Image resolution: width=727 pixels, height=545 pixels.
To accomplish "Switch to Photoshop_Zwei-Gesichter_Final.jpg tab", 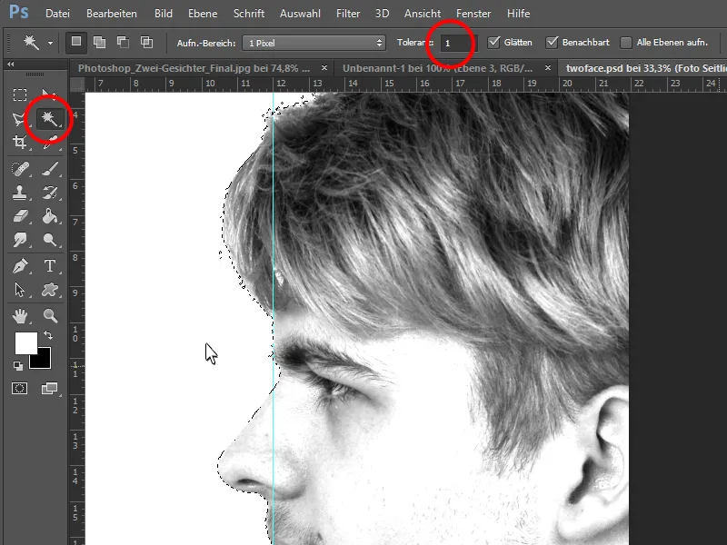I will click(x=194, y=68).
